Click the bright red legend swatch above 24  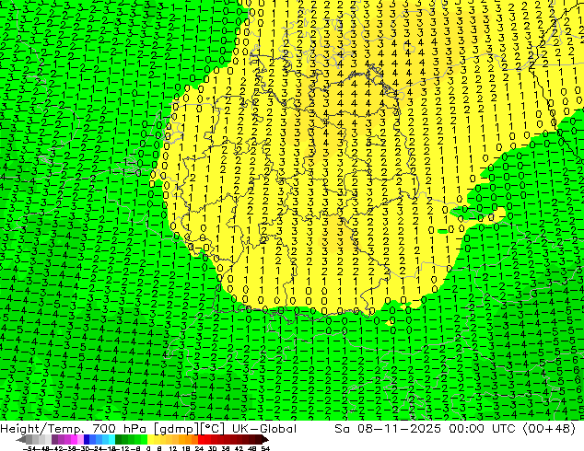(201, 439)
